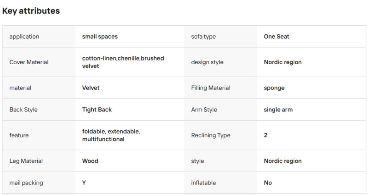Select the application label cell
This screenshot has width=368, height=195.
[39, 37]
